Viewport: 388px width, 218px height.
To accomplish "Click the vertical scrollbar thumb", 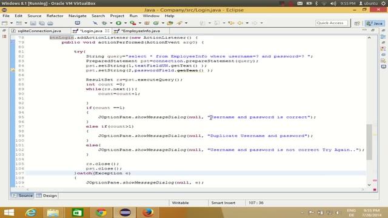I will coord(369,142).
